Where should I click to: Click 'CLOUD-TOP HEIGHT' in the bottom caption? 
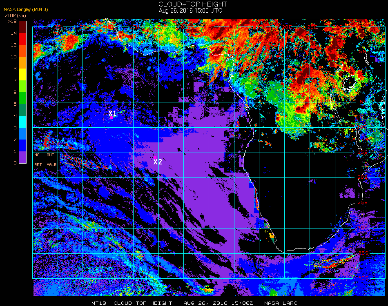coord(143,303)
